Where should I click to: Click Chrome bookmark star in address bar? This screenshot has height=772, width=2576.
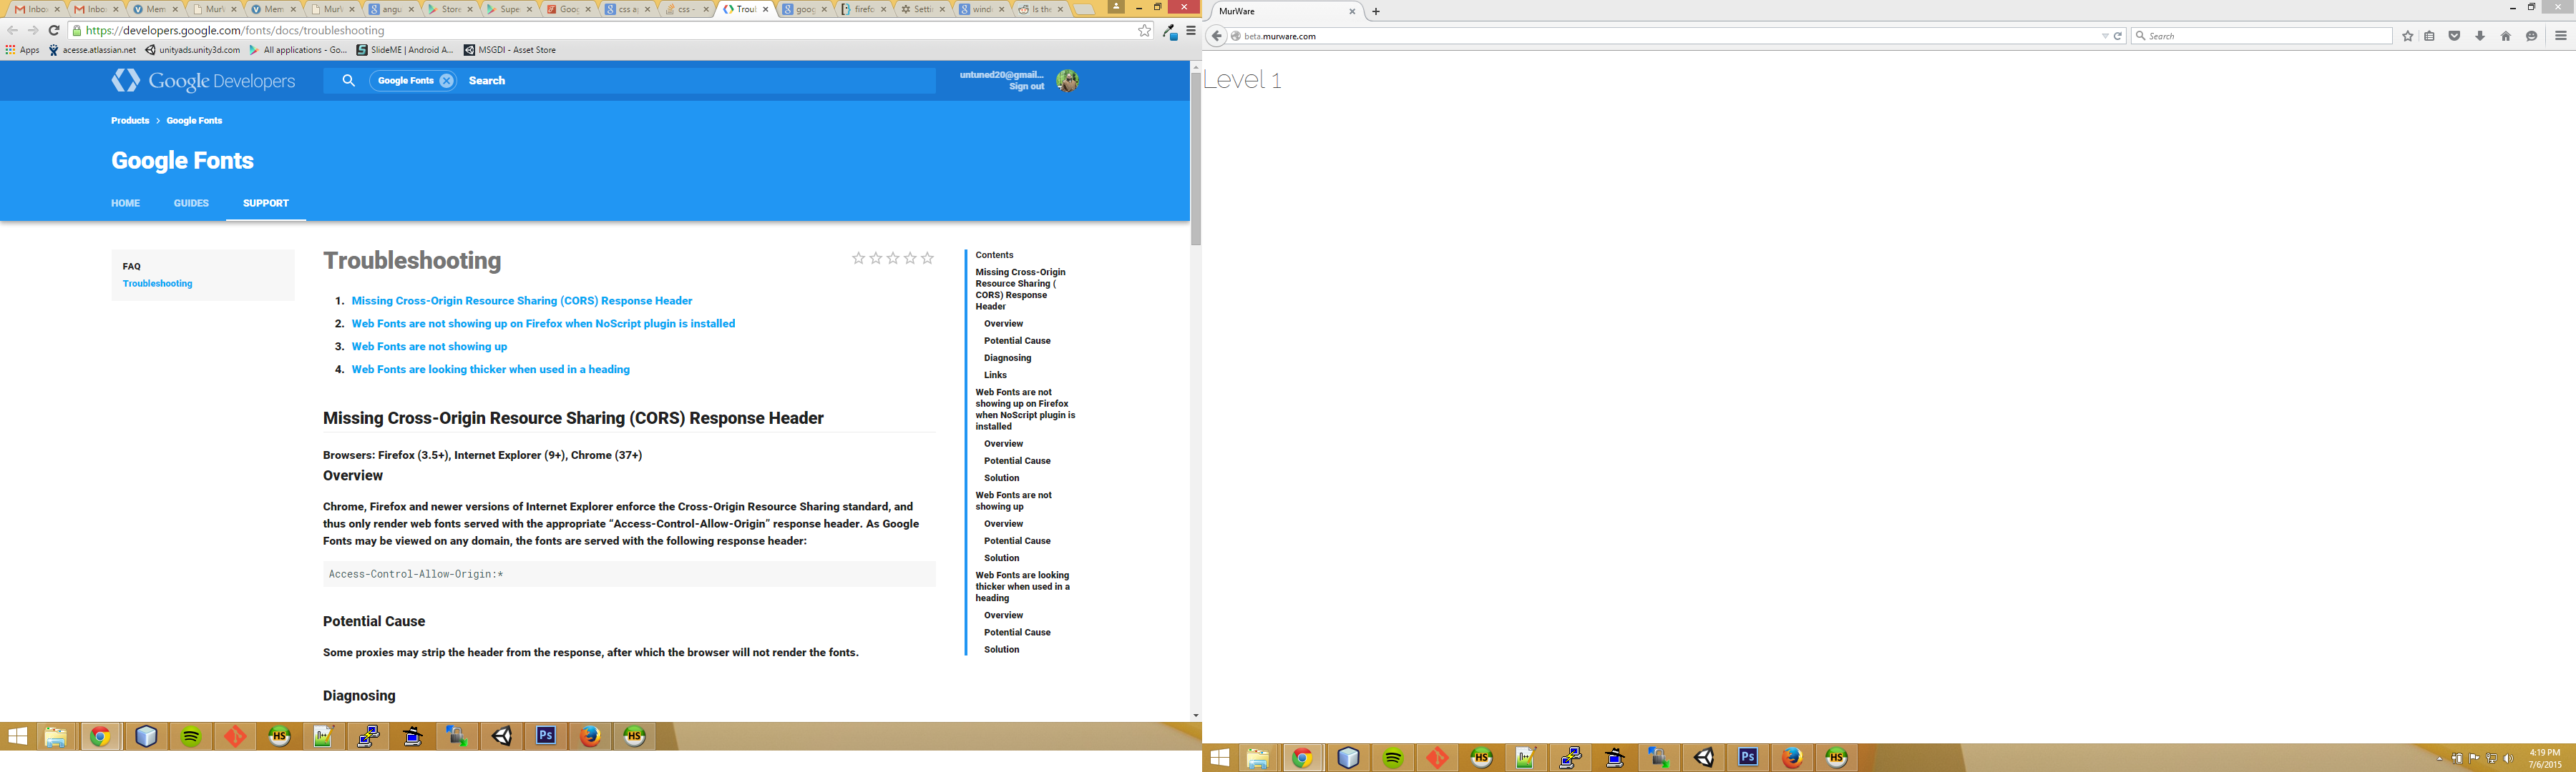click(x=1144, y=31)
